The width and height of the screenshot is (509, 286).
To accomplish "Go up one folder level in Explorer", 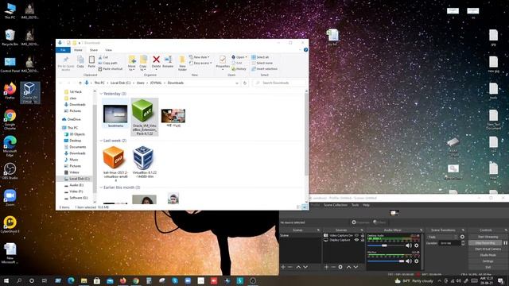I will [80, 83].
